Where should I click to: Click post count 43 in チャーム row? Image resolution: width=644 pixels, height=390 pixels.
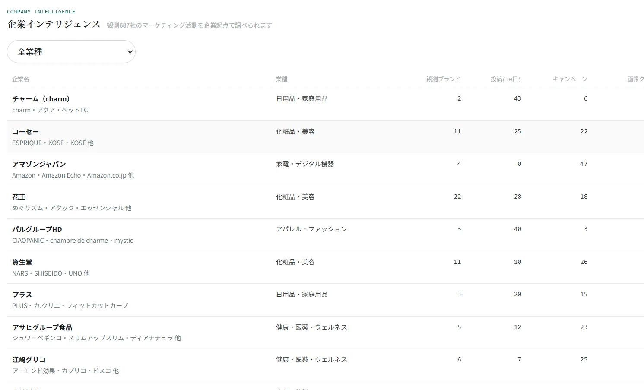[517, 99]
